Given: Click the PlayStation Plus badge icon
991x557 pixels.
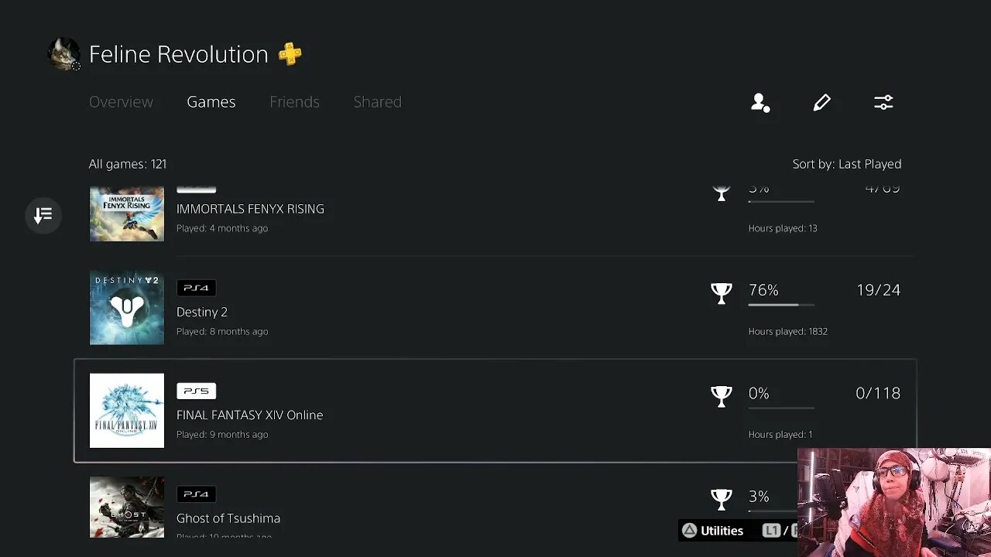Looking at the screenshot, I should 290,54.
